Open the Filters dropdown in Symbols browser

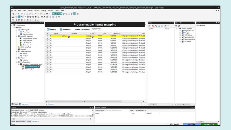click(132, 110)
